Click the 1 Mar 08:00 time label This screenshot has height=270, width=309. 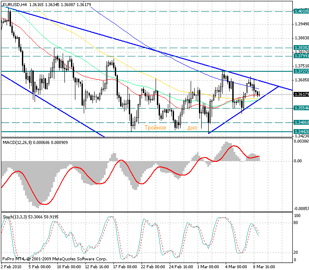(208, 267)
